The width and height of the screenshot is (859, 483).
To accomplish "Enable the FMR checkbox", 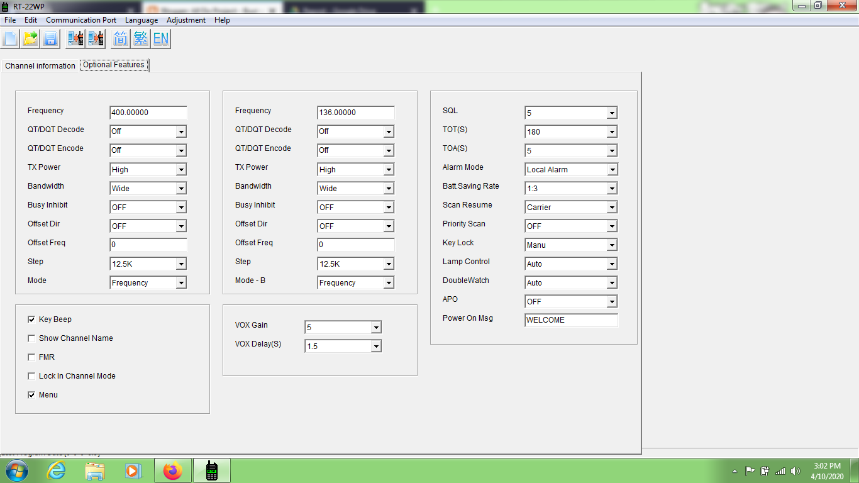I will pyautogui.click(x=31, y=357).
